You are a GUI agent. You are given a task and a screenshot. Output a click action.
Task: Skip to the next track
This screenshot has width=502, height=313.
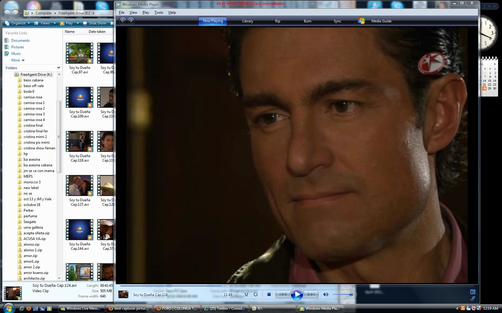(311, 295)
